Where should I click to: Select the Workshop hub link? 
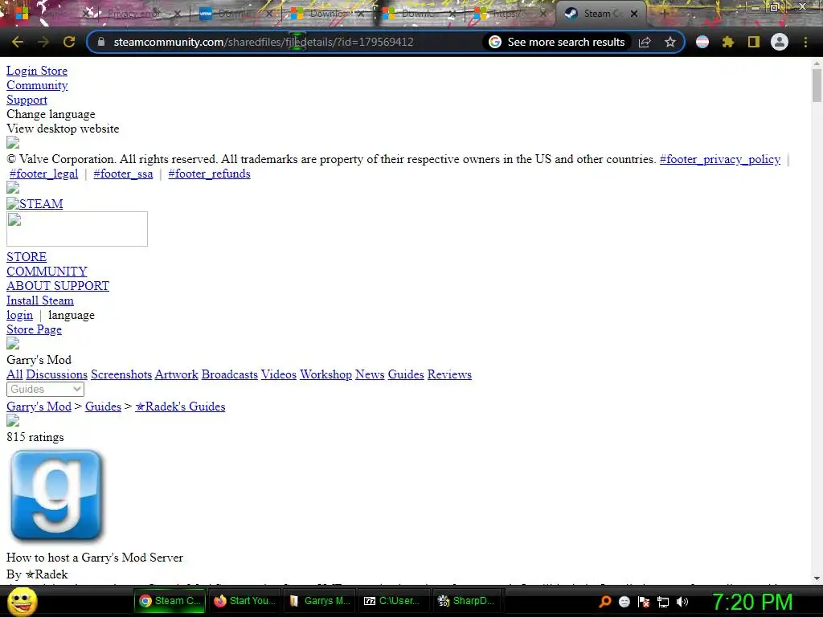point(326,374)
